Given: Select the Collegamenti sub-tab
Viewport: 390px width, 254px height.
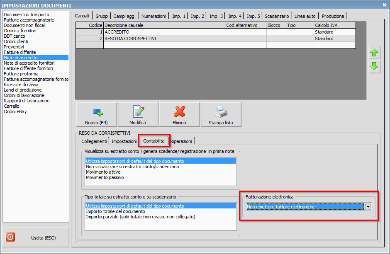Looking at the screenshot, I should [94, 141].
